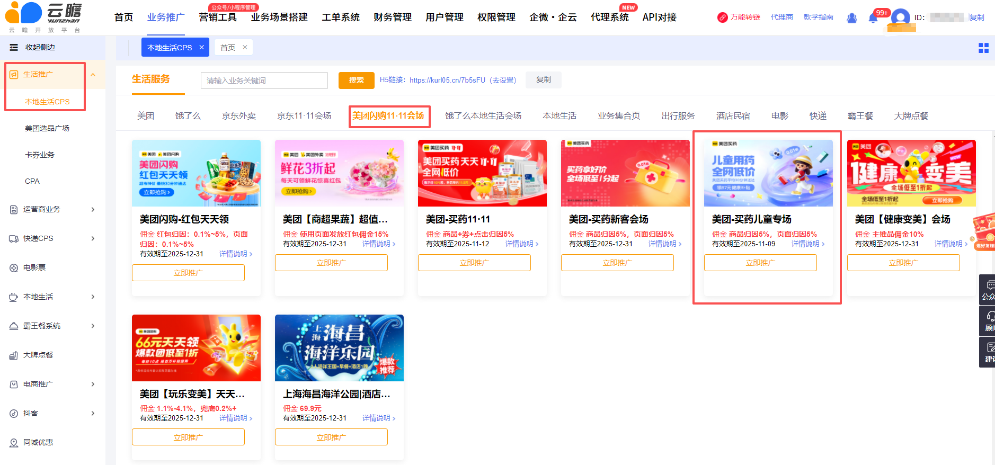Click the 收起侧边 collapse sidebar icon
Image resolution: width=995 pixels, height=465 pixels.
click(x=14, y=48)
